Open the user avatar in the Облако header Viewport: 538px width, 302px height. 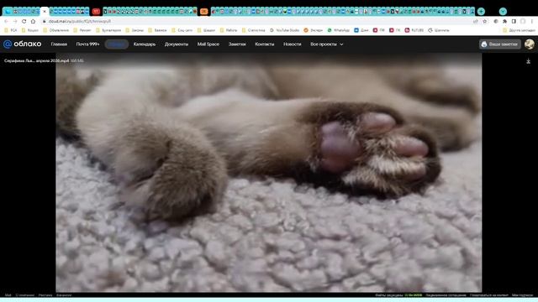pos(530,44)
